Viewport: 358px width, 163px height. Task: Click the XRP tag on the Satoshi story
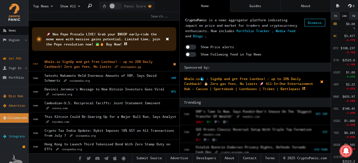[174, 78]
